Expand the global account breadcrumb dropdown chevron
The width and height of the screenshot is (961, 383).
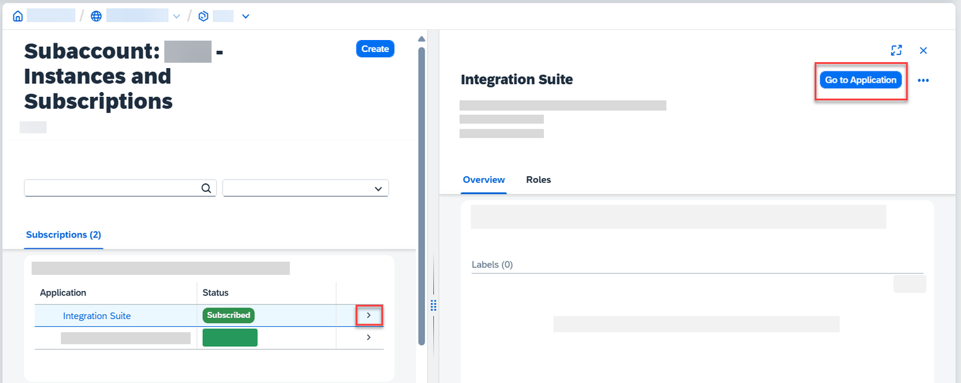point(176,16)
